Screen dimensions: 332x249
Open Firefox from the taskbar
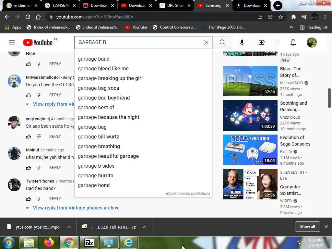click(49, 243)
